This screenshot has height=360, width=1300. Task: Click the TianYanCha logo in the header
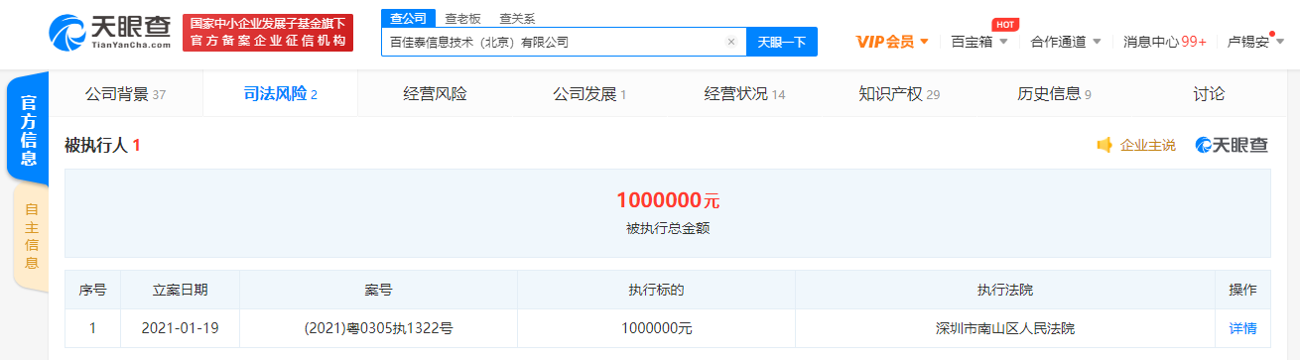coord(109,33)
